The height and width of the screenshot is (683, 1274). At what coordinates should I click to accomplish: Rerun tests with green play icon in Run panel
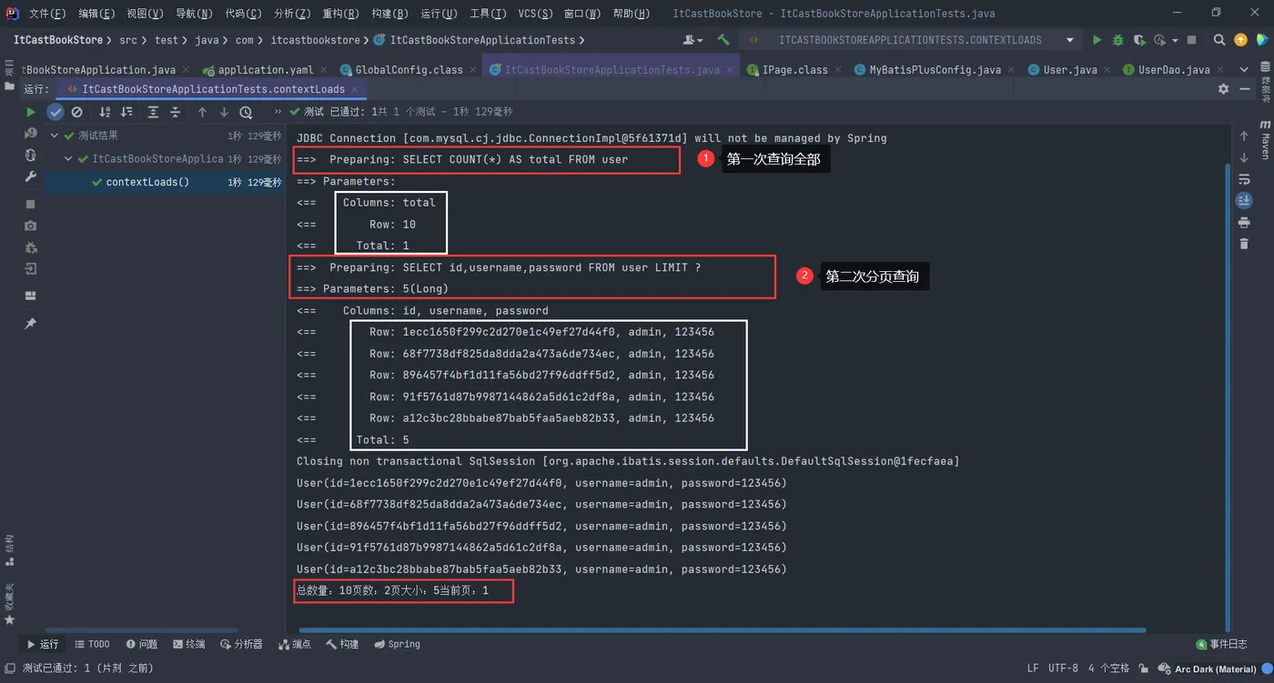click(x=30, y=112)
